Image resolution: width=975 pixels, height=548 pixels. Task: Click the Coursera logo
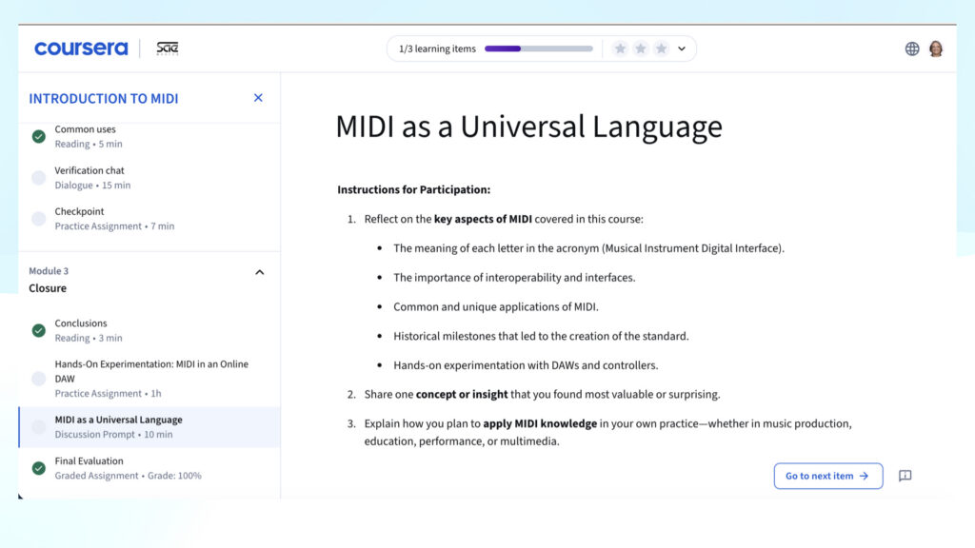coord(81,48)
